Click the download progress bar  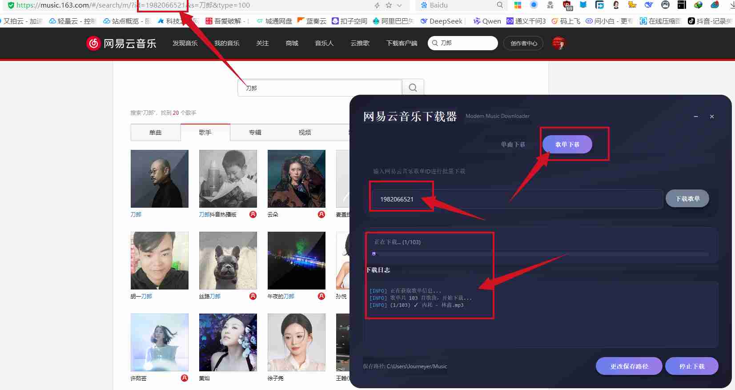pyautogui.click(x=540, y=254)
